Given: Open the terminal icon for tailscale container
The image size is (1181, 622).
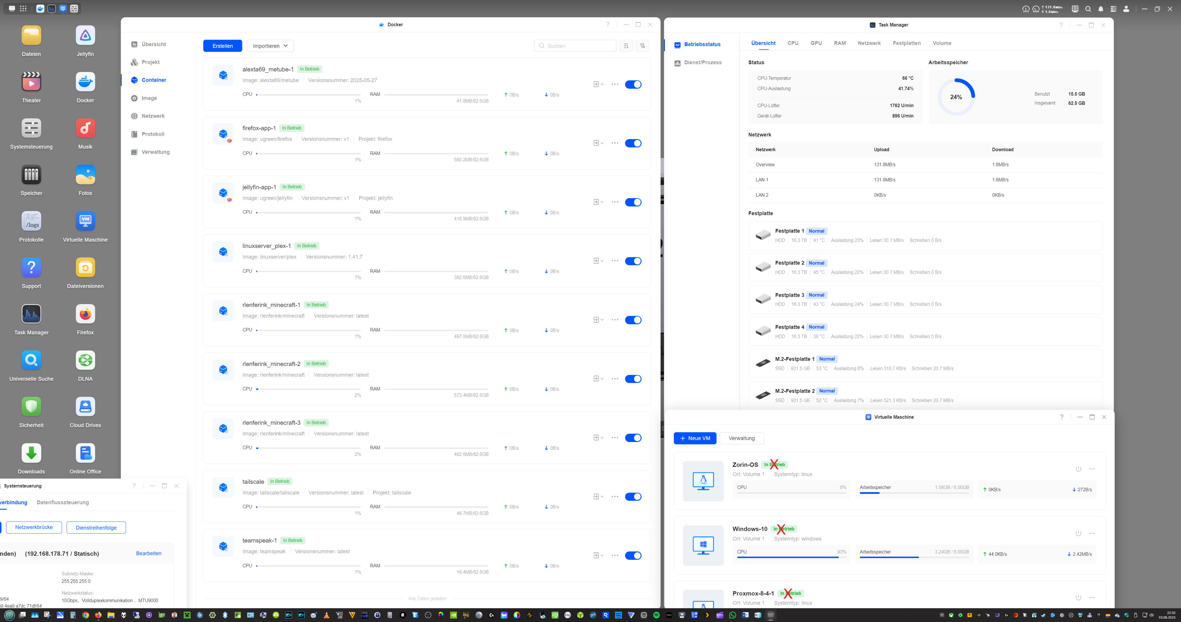Looking at the screenshot, I should 595,496.
